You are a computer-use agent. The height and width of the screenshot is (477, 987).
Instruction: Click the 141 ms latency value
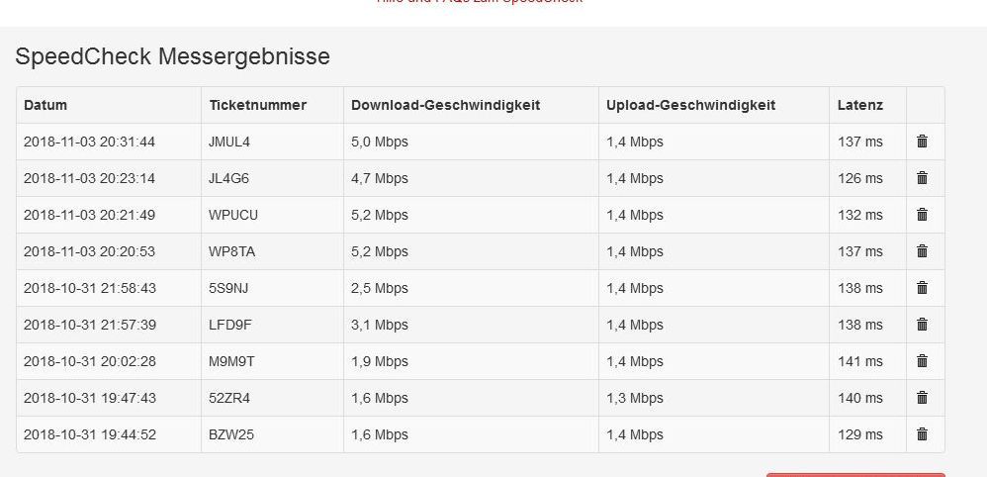[x=859, y=361]
